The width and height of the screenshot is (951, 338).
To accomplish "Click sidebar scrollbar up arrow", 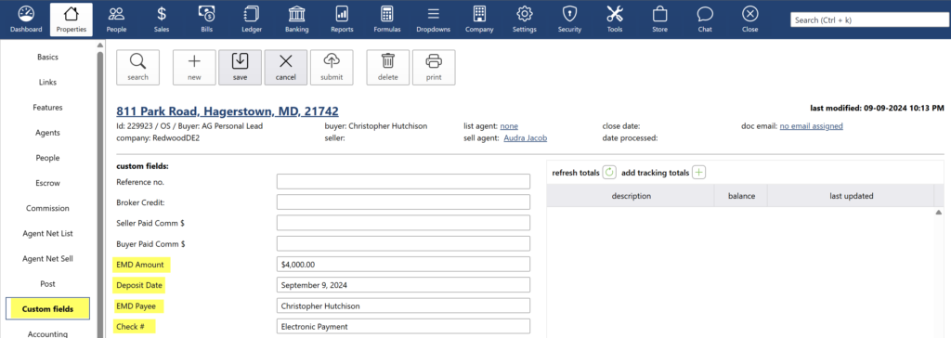I will click(100, 45).
